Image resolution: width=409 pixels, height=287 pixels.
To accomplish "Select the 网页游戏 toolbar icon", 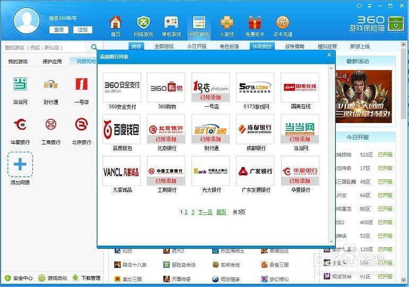I will click(199, 26).
